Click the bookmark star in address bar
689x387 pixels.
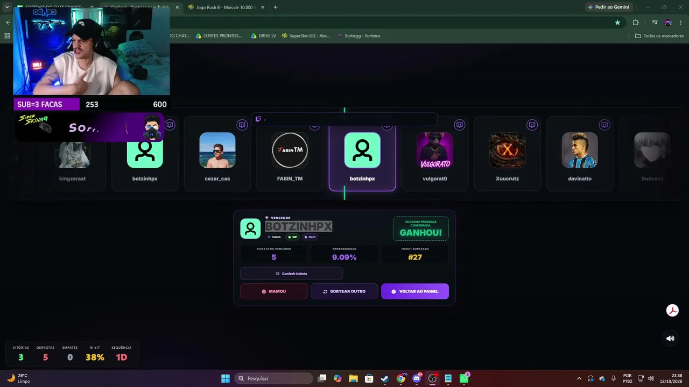point(617,23)
